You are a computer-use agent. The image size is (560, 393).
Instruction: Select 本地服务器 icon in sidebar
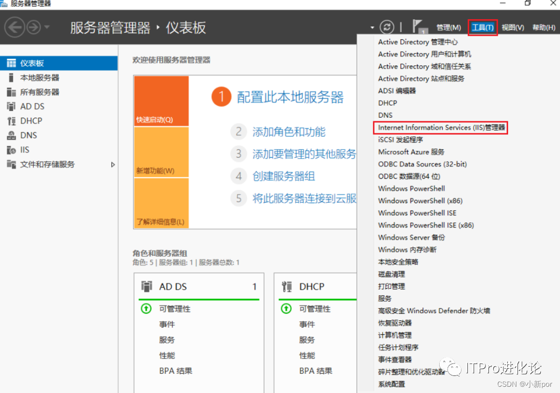11,77
